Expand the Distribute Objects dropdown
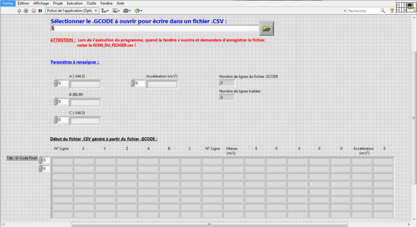This screenshot has width=417, height=227. click(x=116, y=11)
